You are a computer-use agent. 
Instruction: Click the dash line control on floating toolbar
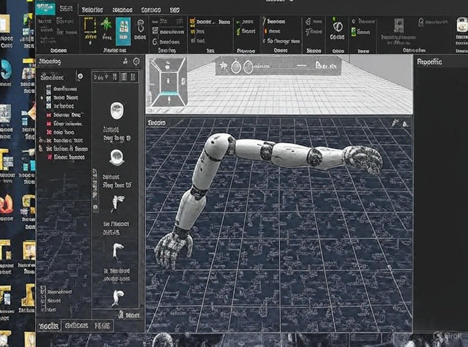click(302, 66)
